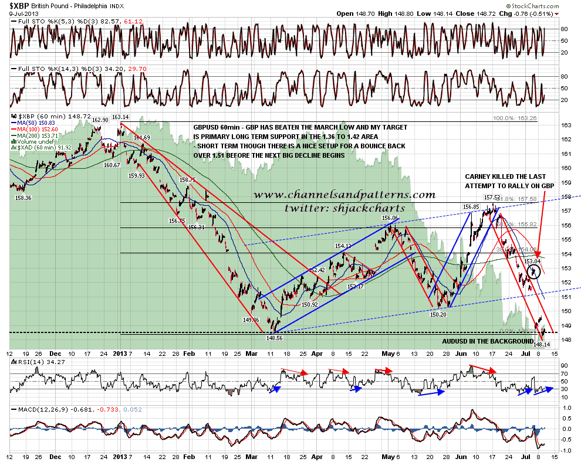Click the 163.14 peak price label
Screen dimensions: 581x462
[120, 117]
